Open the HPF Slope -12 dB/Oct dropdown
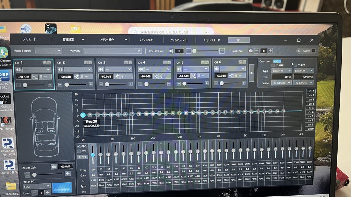Screen dimensions: 351x197 280,83
